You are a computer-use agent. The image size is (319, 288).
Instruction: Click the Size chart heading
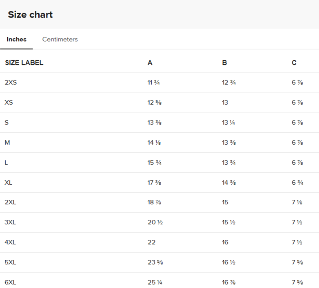pyautogui.click(x=30, y=15)
